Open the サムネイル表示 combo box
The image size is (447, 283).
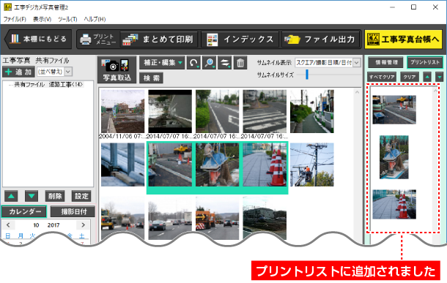pyautogui.click(x=328, y=63)
